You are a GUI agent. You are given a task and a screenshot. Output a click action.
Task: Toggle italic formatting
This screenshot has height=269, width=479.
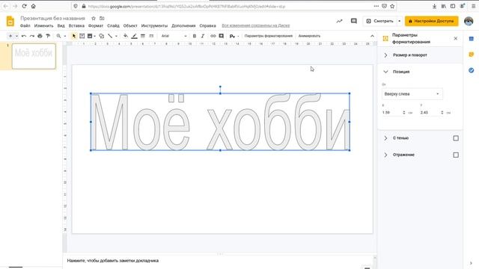coord(203,36)
